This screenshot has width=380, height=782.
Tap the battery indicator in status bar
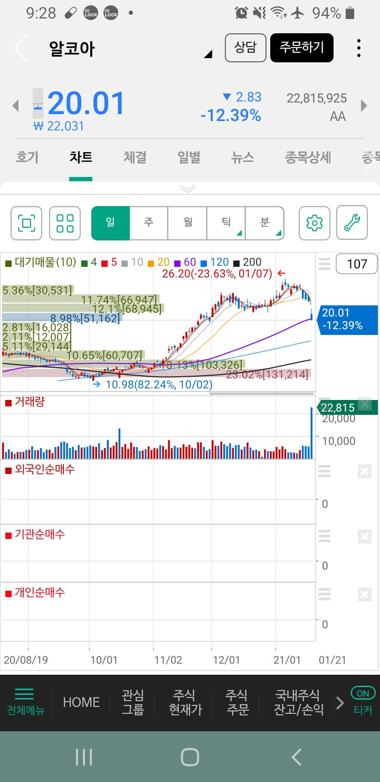coord(350,13)
